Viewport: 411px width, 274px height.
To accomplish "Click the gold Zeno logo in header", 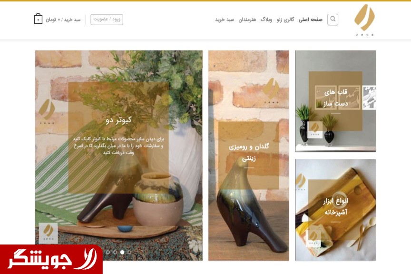I will coord(364,20).
